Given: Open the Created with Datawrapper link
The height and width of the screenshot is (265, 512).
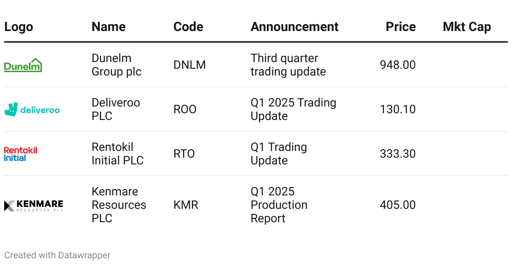Looking at the screenshot, I should 57,255.
